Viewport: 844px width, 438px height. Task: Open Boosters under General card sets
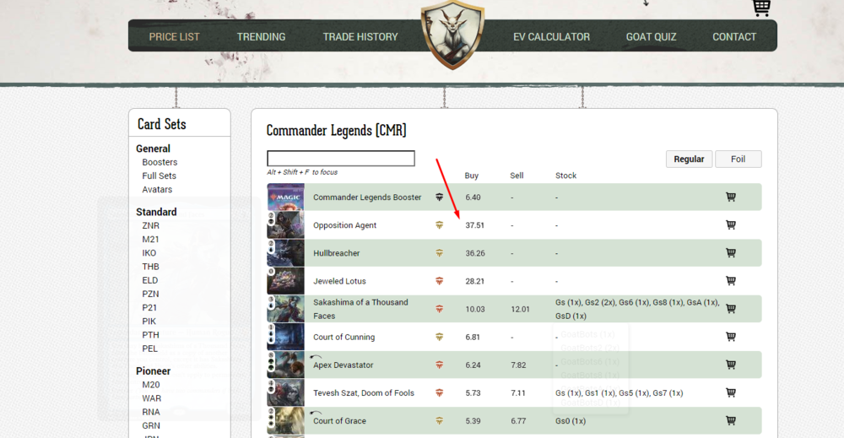[160, 162]
